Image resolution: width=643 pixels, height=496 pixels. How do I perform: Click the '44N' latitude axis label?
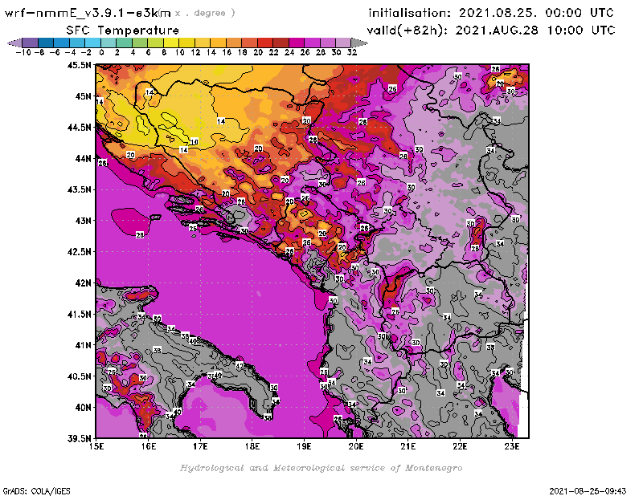tap(83, 158)
